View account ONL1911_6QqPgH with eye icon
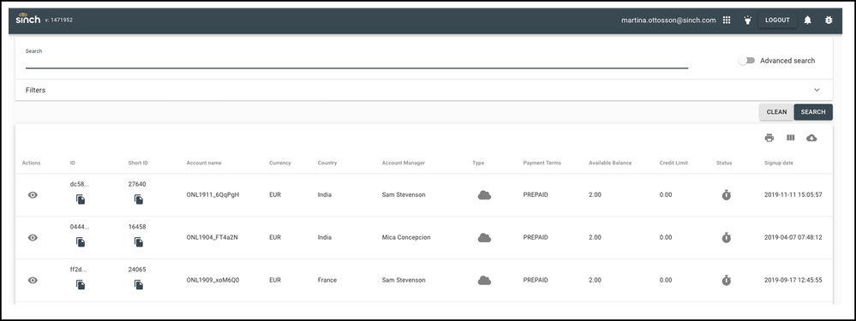The width and height of the screenshot is (856, 321). pos(33,194)
